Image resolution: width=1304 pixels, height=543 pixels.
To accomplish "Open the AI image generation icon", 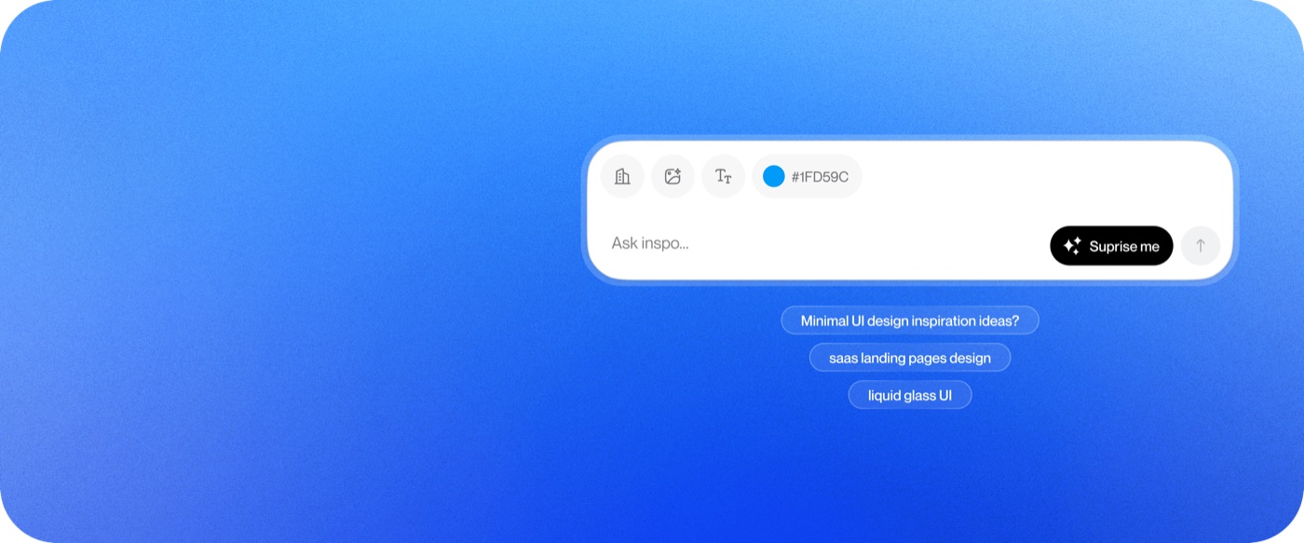I will click(x=672, y=176).
